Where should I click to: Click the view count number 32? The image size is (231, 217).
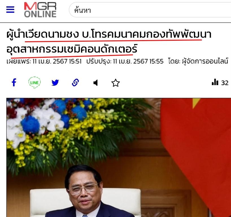(x=225, y=83)
